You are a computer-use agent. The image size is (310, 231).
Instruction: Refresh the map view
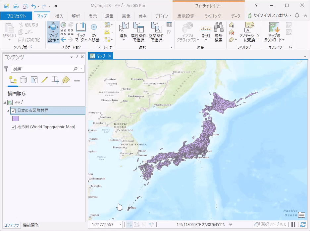coord(303,224)
